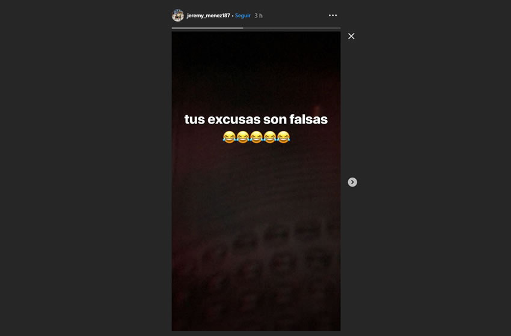
Task: Open the three-dot more options menu
Action: [x=332, y=15]
